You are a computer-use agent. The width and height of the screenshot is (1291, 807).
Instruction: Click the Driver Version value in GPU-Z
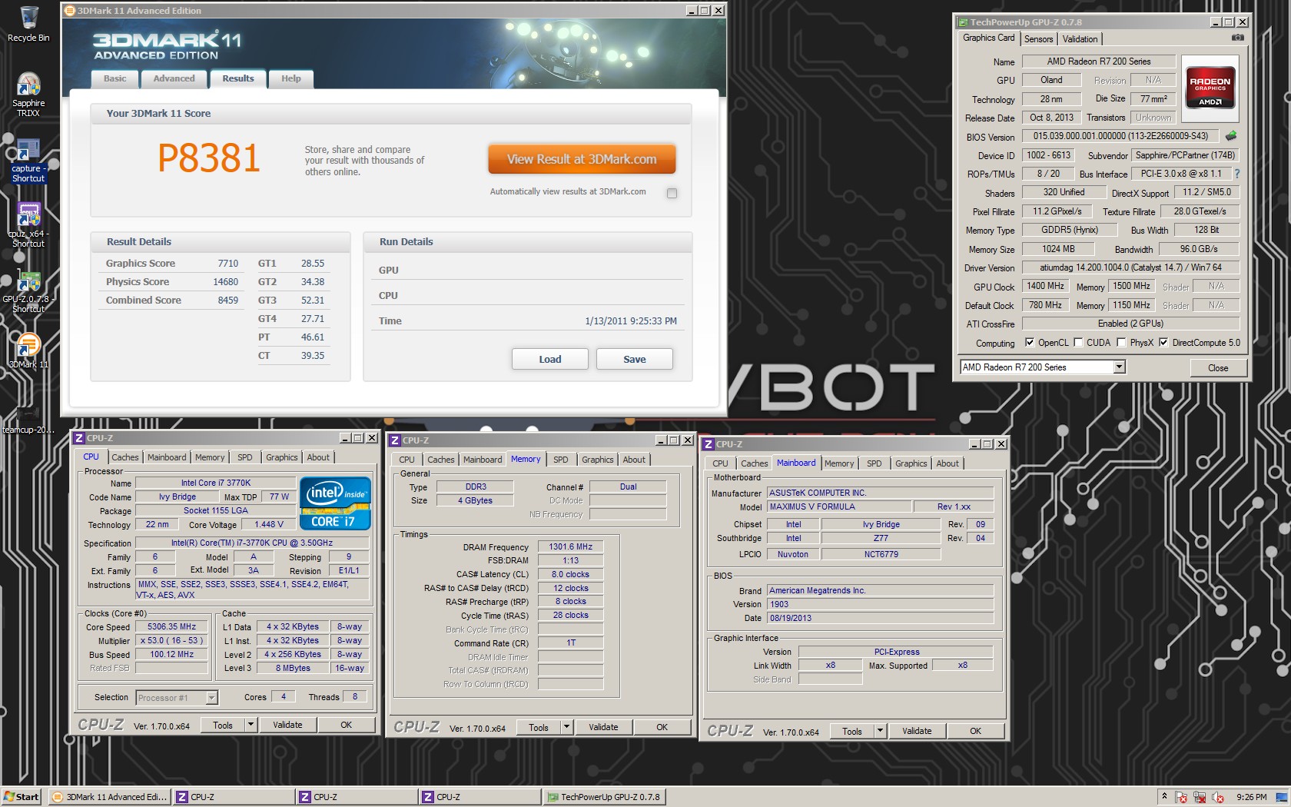click(x=1130, y=267)
